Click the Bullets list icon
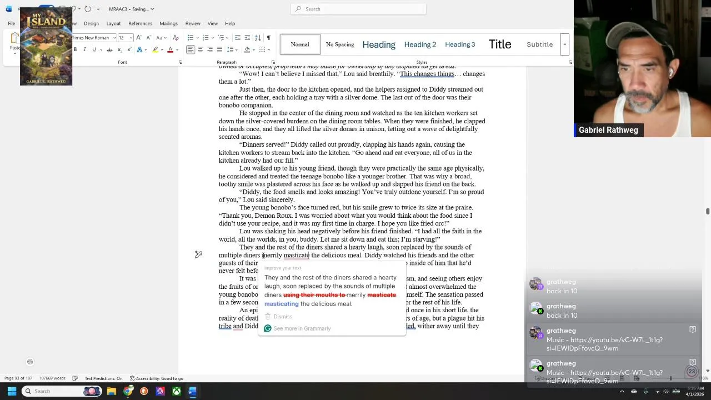The height and width of the screenshot is (400, 711). pyautogui.click(x=190, y=38)
